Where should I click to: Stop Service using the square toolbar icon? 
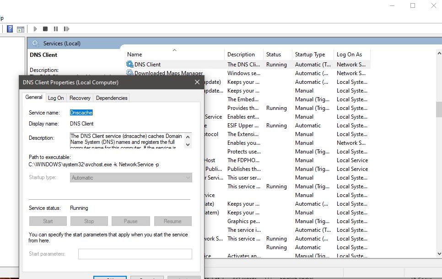(45, 29)
